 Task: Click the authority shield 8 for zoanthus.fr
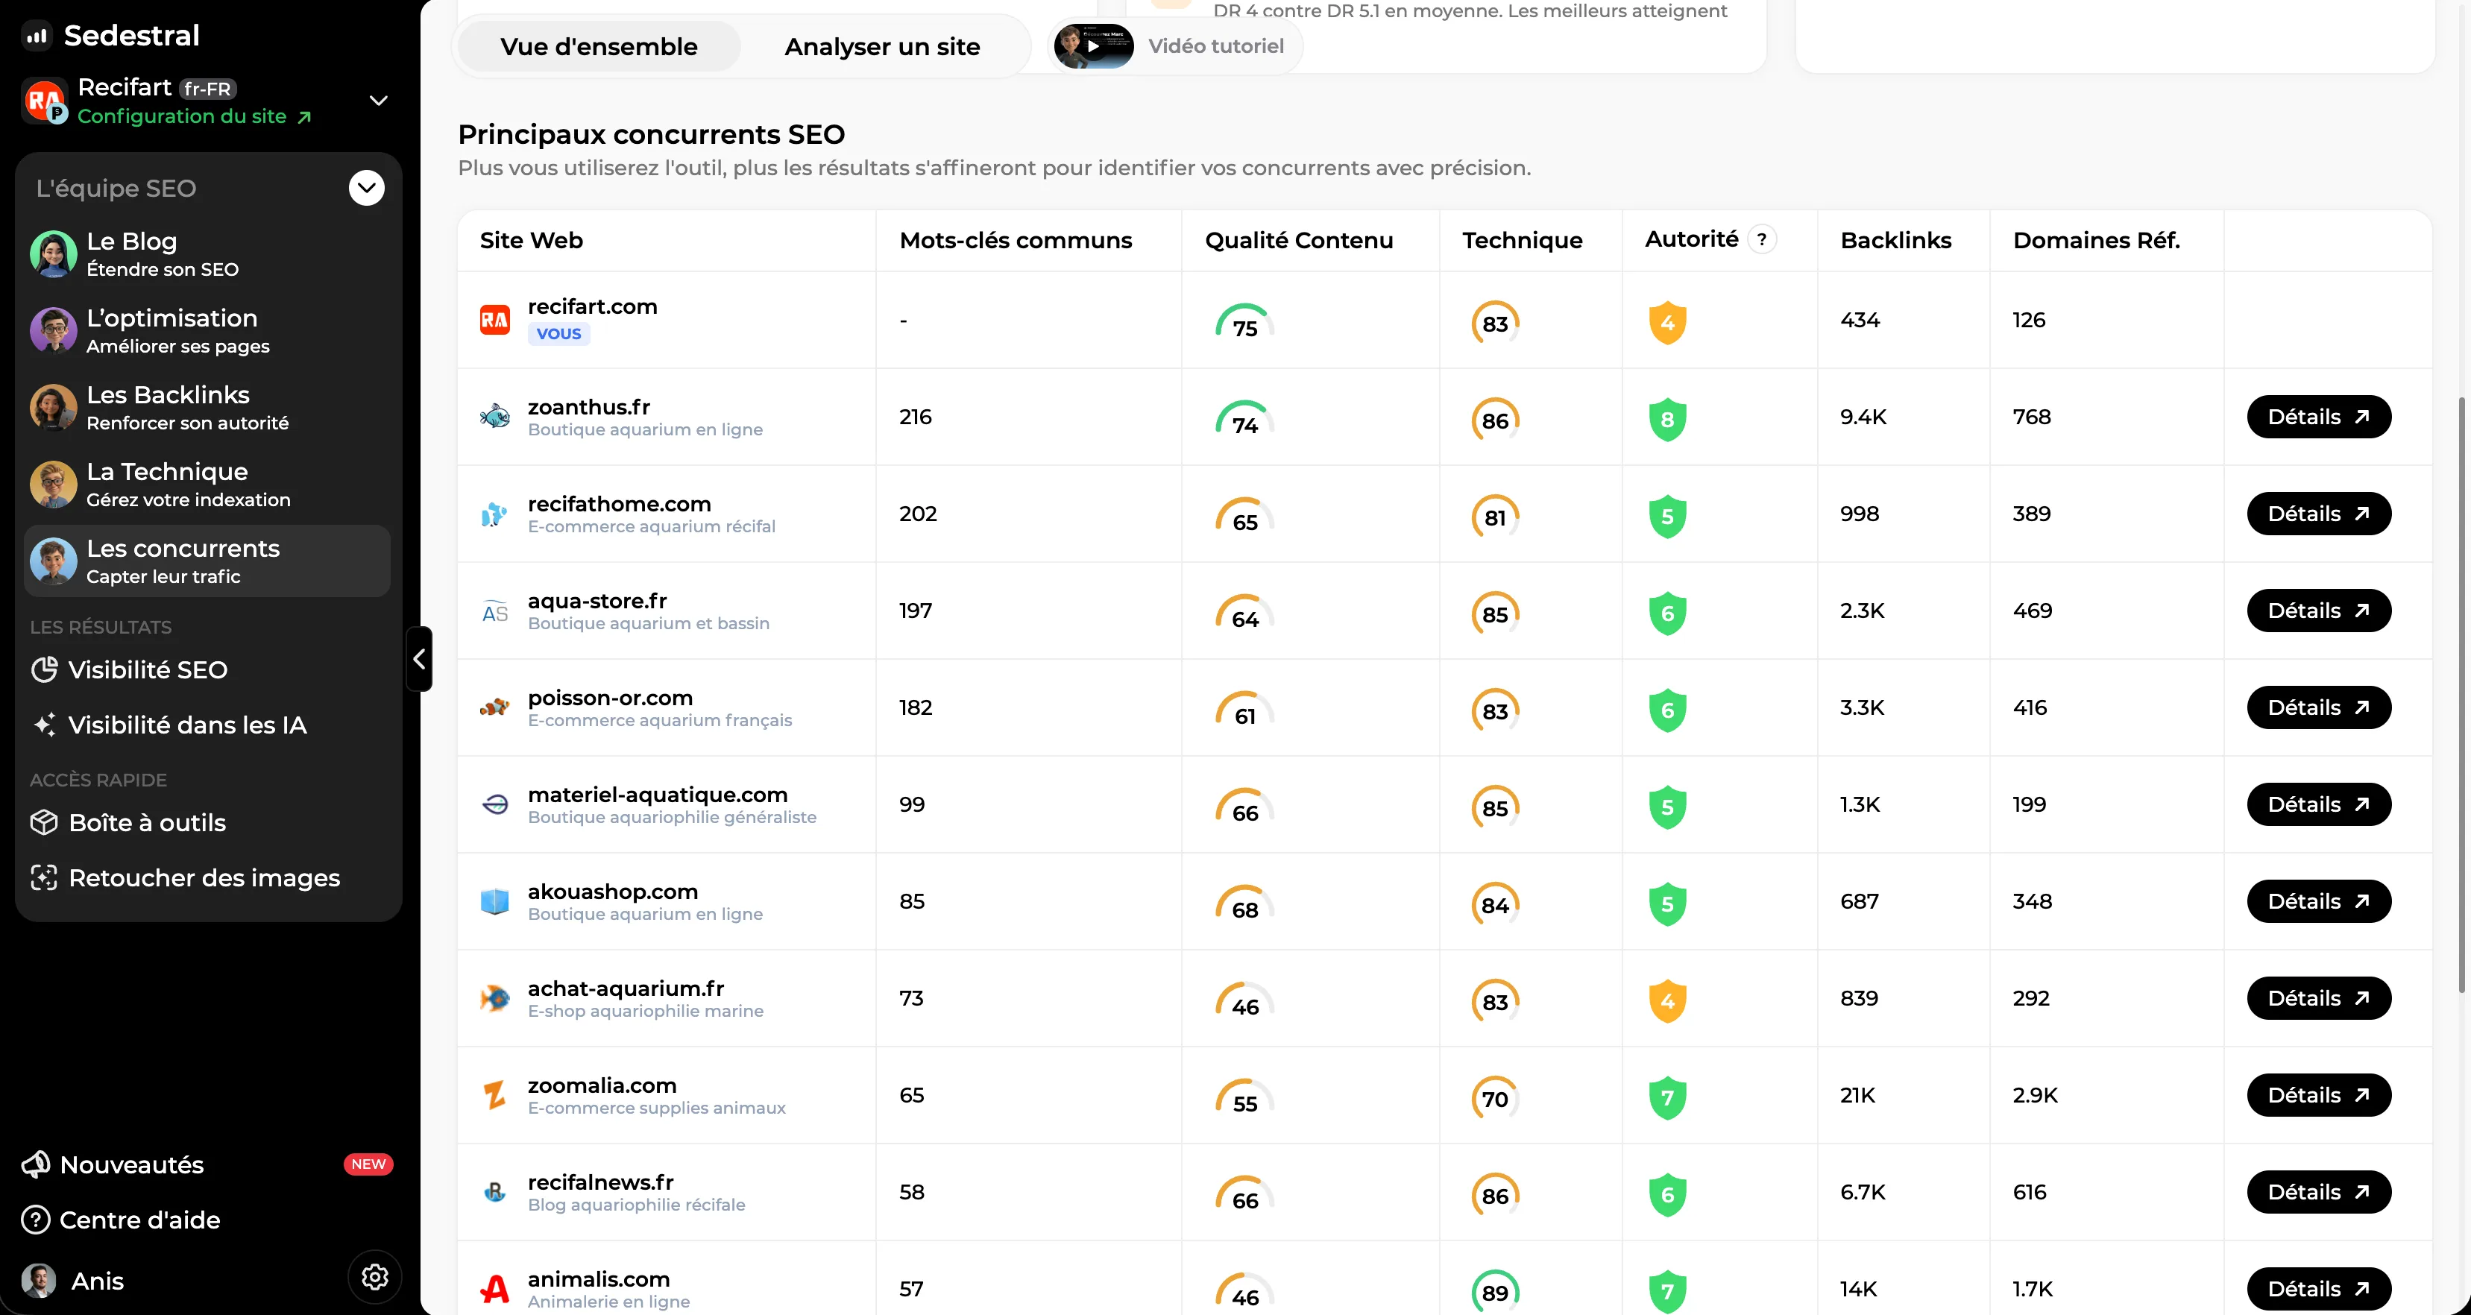pos(1667,419)
